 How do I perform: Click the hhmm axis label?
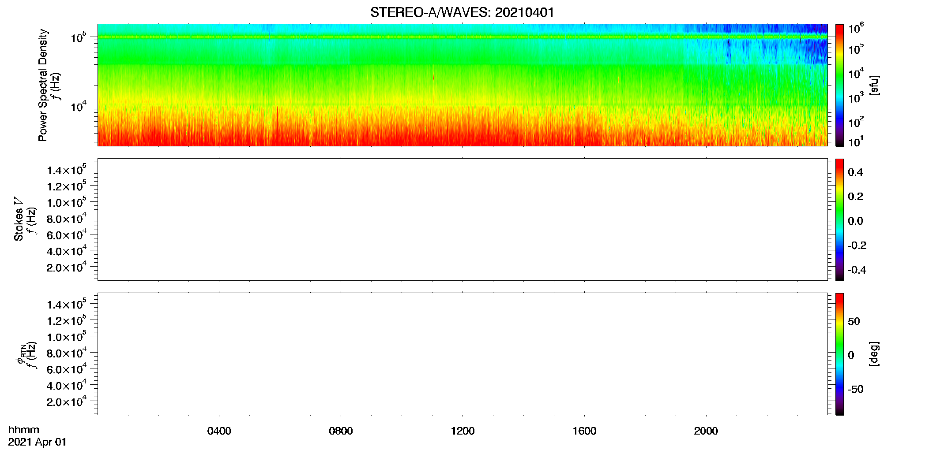(24, 430)
